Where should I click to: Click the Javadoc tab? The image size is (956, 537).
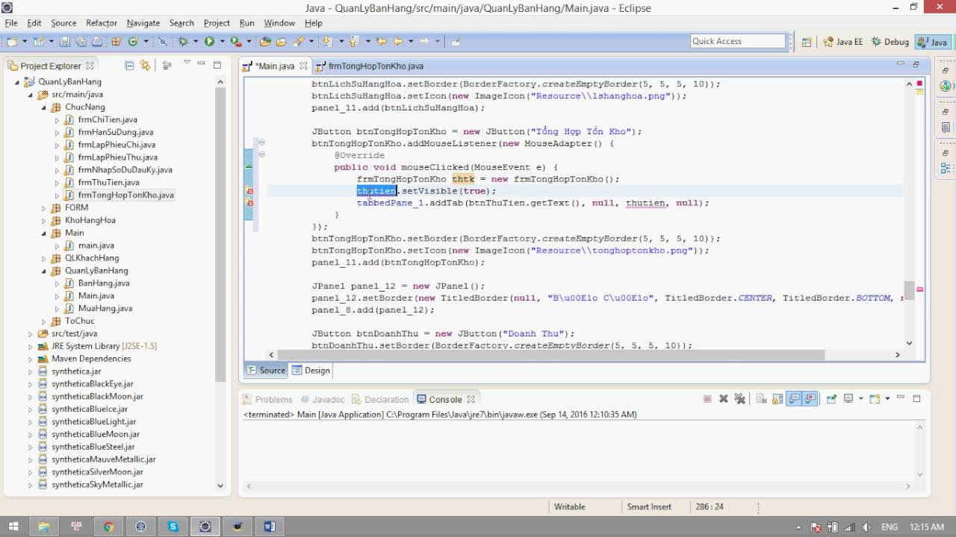click(322, 399)
